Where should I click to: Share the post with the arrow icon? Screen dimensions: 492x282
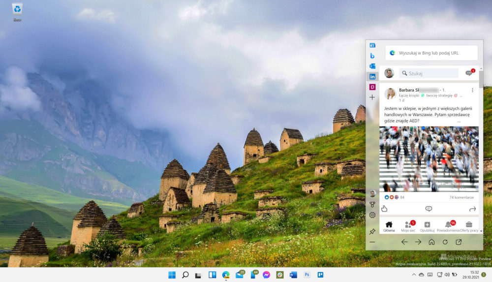tap(472, 209)
